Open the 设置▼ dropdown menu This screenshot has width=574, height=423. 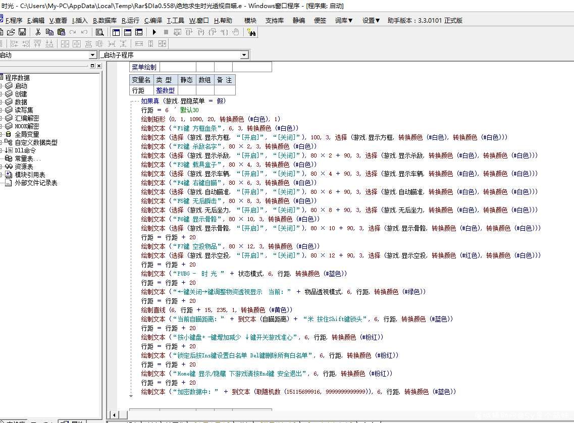click(x=371, y=21)
